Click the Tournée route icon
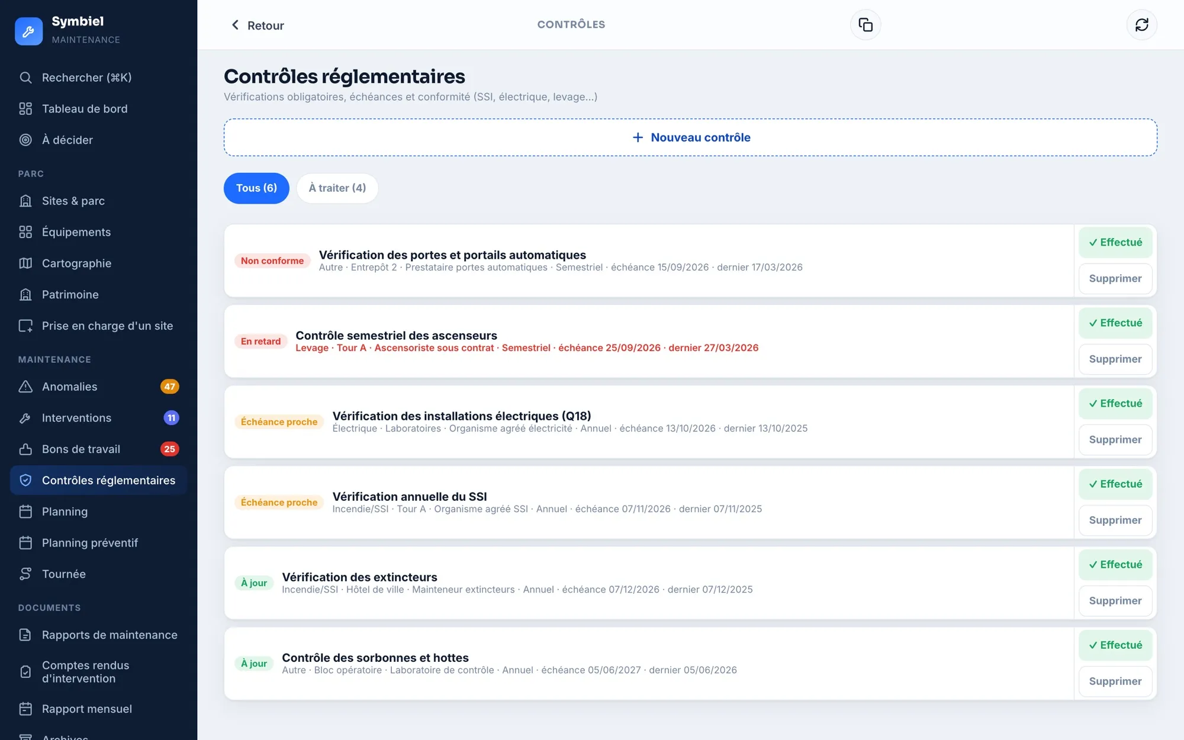1184x740 pixels. click(x=25, y=574)
